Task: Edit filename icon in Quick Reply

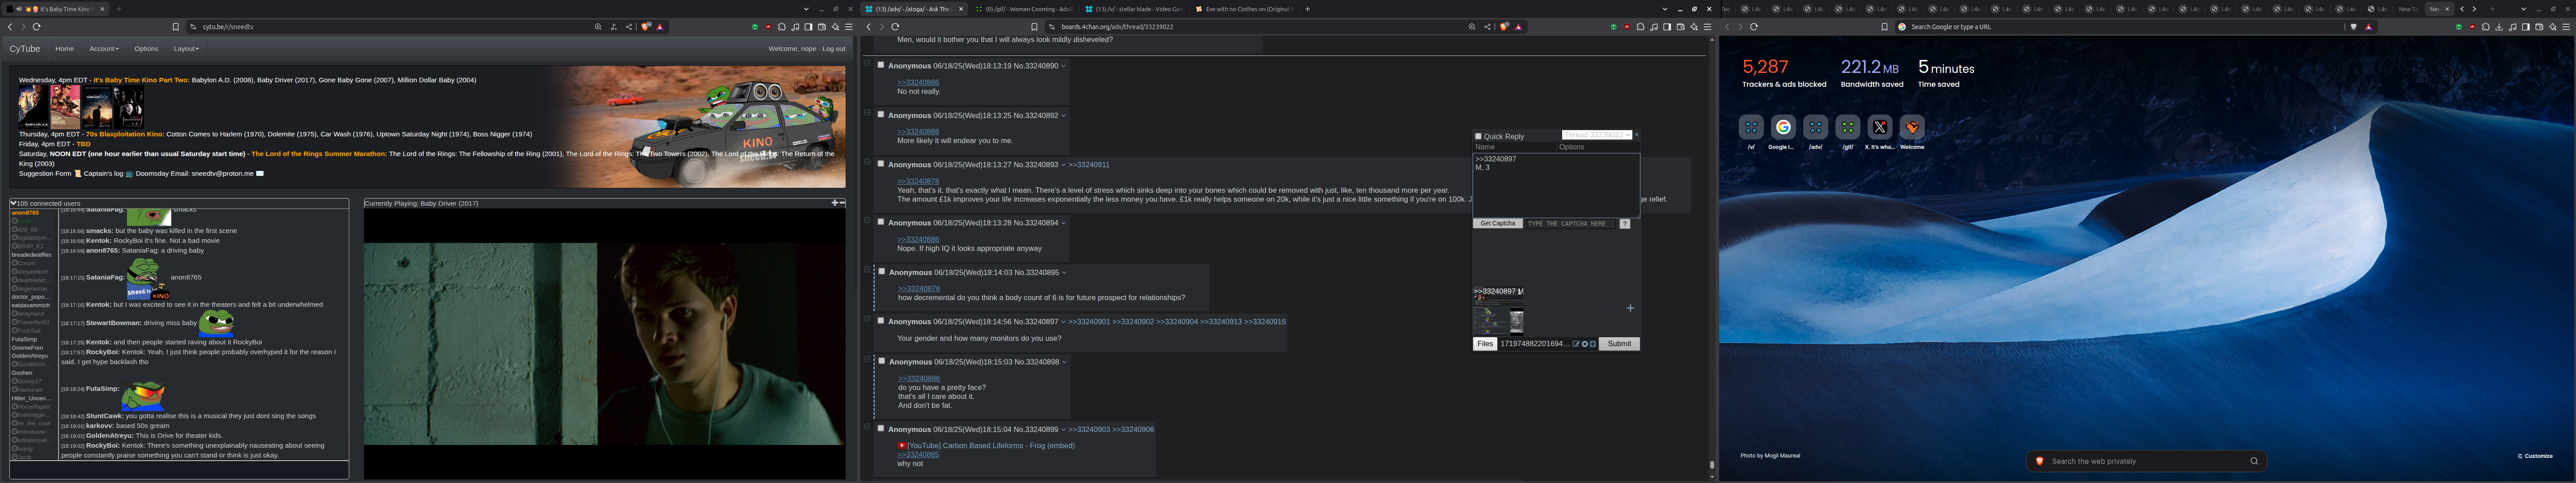Action: 1576,344
